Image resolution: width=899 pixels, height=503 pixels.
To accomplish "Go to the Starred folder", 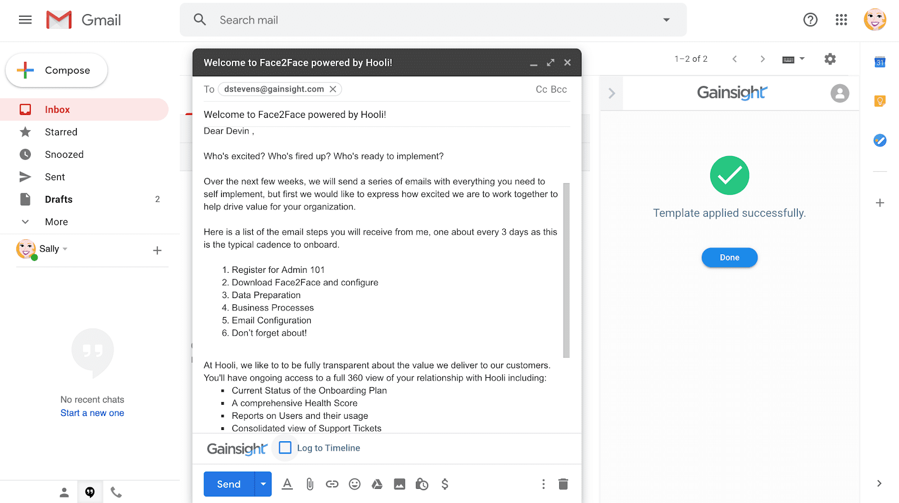I will point(61,132).
